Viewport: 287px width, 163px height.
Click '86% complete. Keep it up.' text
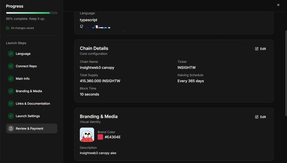tap(25, 19)
